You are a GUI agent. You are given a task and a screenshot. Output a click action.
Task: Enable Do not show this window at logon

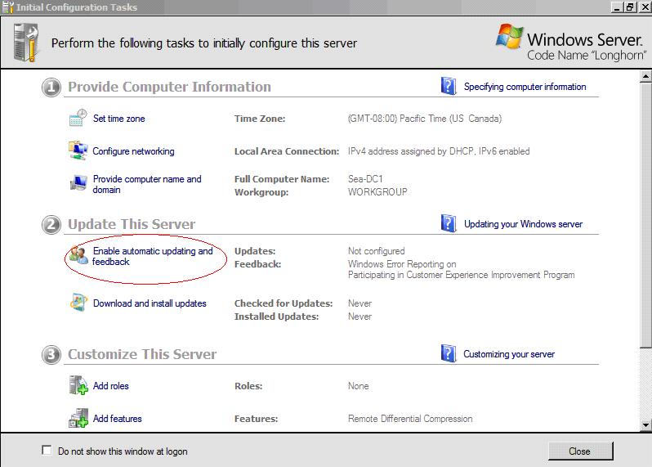[47, 451]
